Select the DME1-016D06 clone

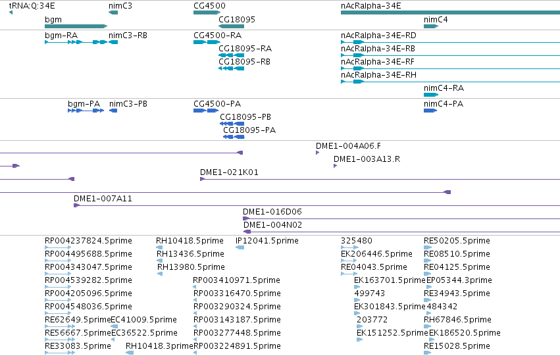pos(401,218)
